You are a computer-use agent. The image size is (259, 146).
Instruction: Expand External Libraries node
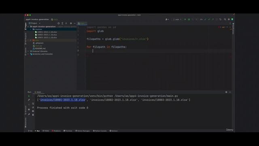click(28, 52)
